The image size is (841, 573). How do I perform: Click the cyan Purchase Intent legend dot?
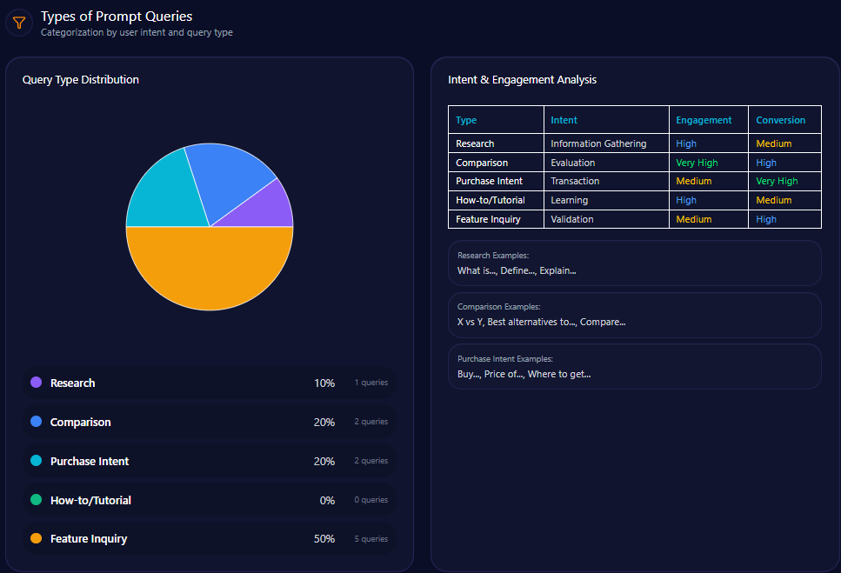pos(36,461)
